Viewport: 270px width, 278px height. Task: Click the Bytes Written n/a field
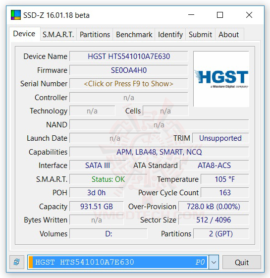97,220
